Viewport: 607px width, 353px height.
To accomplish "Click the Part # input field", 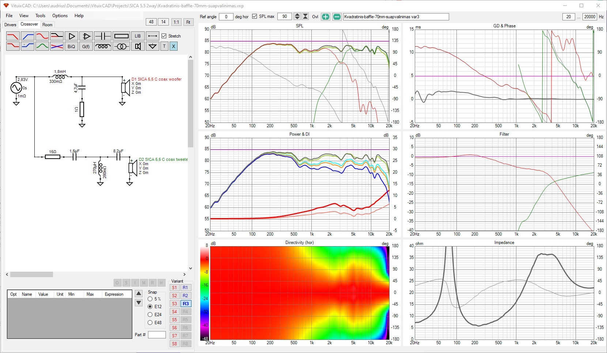I will coord(157,335).
